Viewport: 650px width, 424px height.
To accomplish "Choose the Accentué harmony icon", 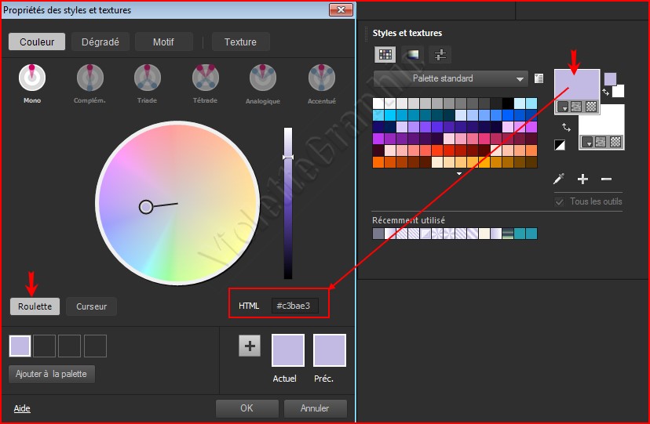I will coord(321,78).
